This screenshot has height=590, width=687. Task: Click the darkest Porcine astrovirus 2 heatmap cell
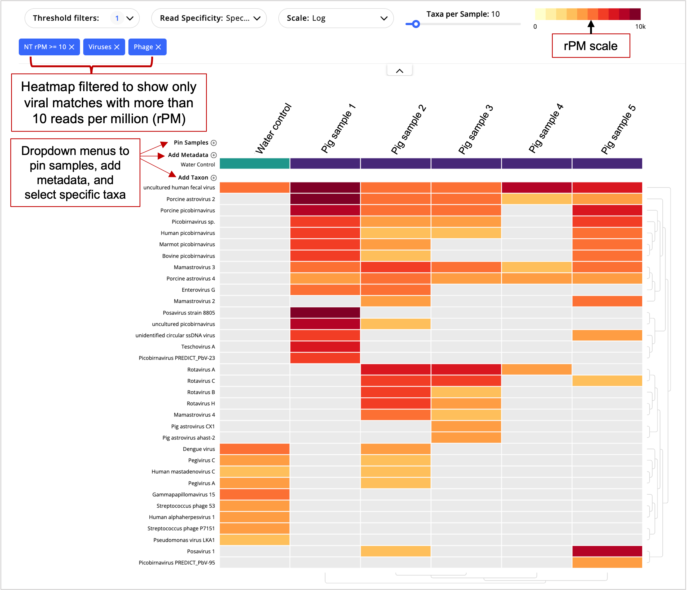click(x=325, y=199)
